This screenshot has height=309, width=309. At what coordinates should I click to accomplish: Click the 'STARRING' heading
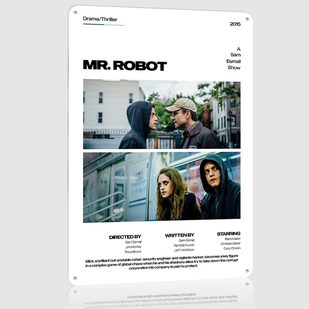click(229, 234)
